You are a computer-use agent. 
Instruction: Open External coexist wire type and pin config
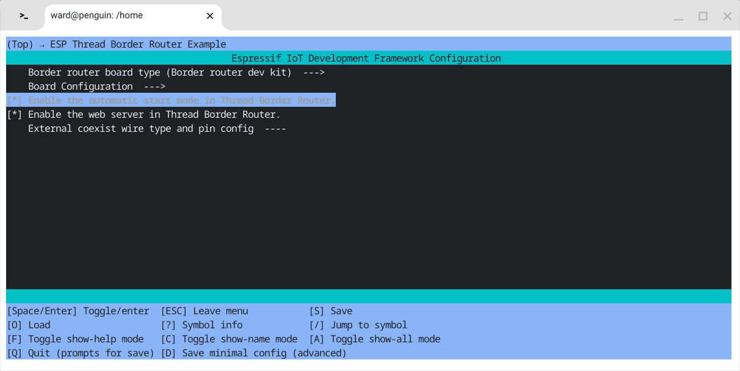tap(157, 128)
